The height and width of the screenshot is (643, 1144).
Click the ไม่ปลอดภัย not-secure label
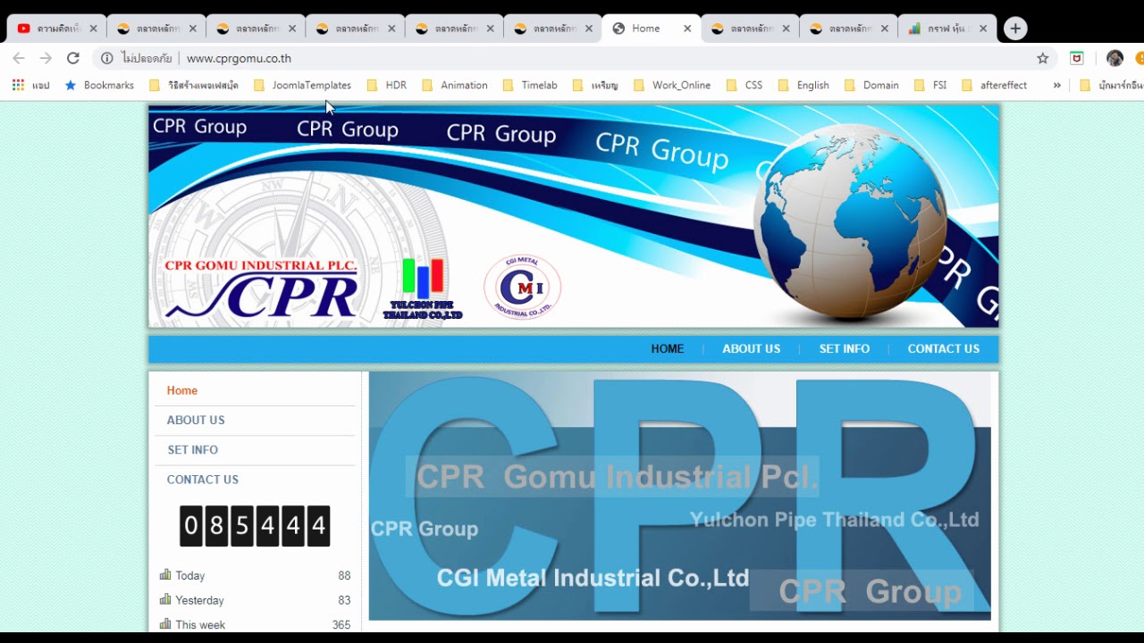(147, 58)
